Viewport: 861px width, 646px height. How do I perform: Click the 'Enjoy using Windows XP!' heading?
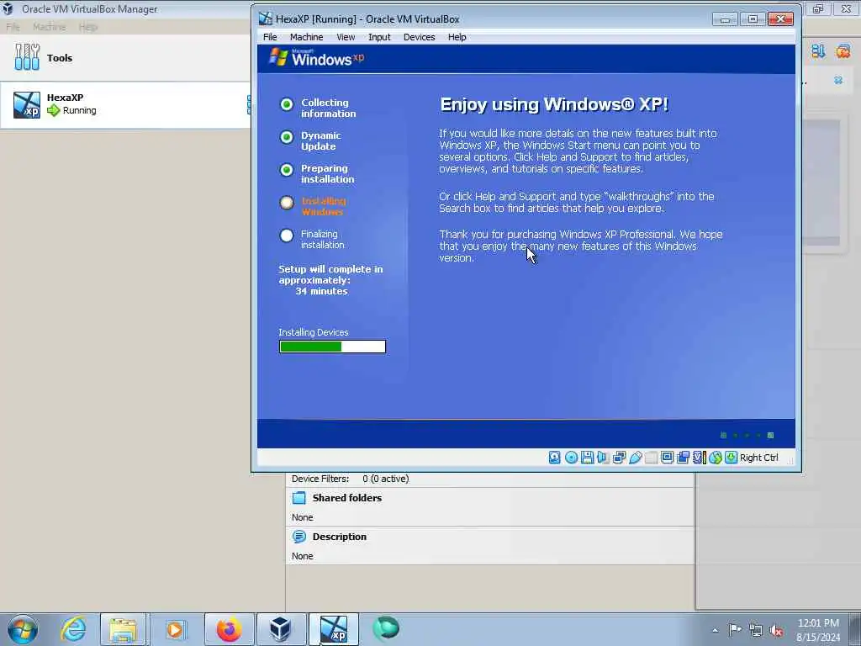[554, 104]
